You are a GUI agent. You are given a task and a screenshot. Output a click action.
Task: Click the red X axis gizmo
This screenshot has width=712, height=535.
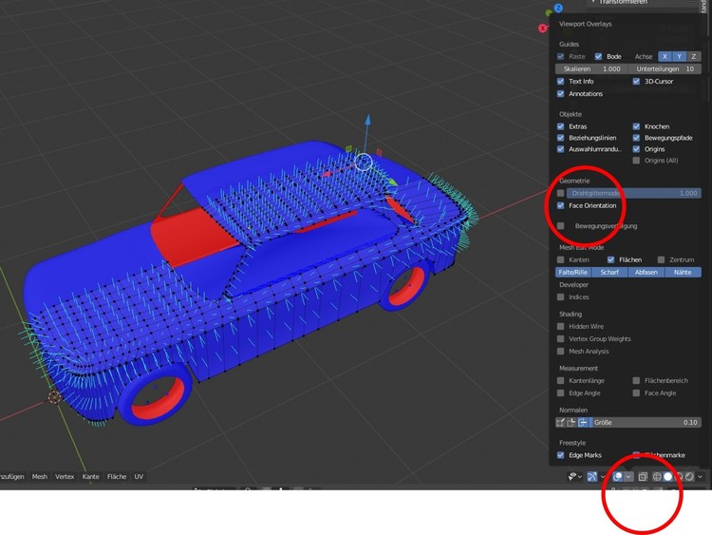pyautogui.click(x=543, y=29)
